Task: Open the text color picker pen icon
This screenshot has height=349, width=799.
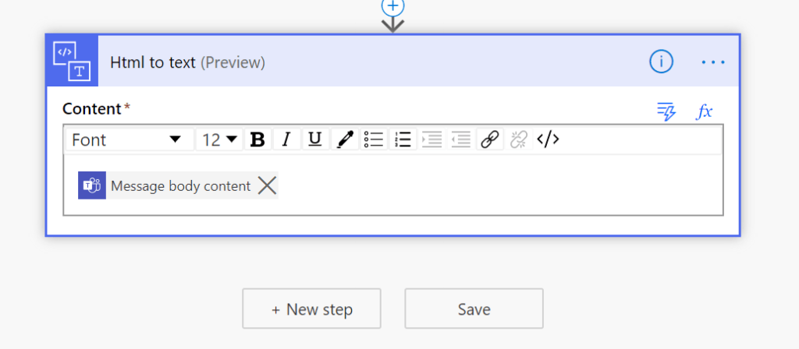Action: [x=344, y=139]
